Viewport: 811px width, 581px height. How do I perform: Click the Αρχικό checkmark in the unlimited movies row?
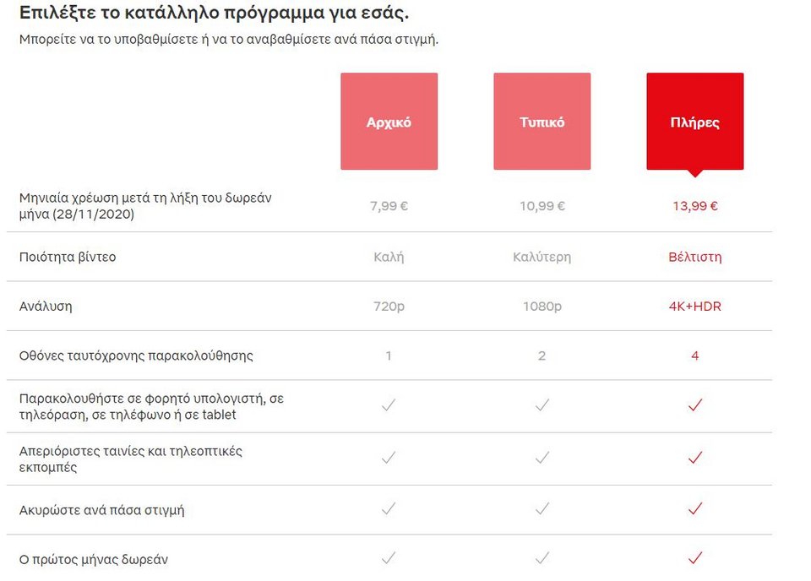388,458
